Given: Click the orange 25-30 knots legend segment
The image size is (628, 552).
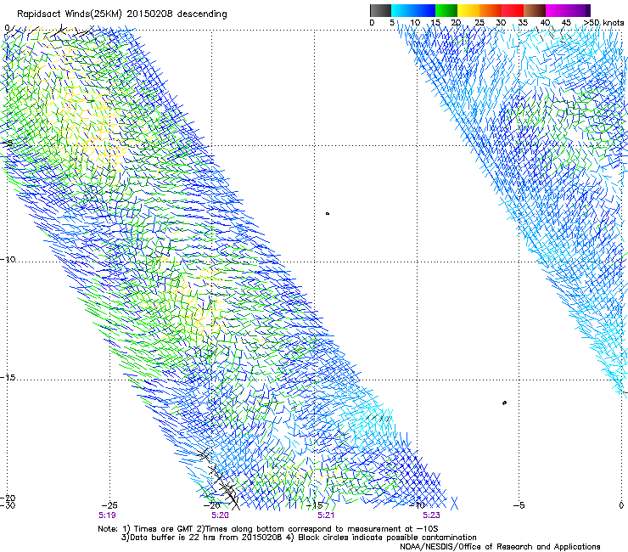Looking at the screenshot, I should point(491,10).
